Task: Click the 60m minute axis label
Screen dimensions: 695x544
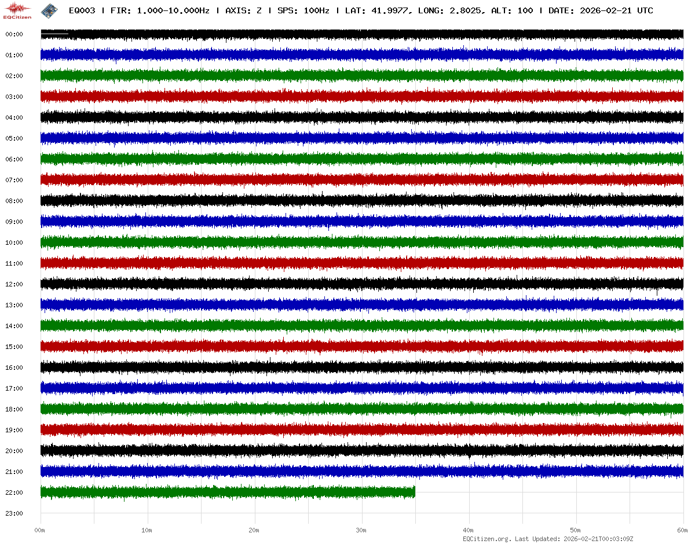Action: [x=682, y=530]
